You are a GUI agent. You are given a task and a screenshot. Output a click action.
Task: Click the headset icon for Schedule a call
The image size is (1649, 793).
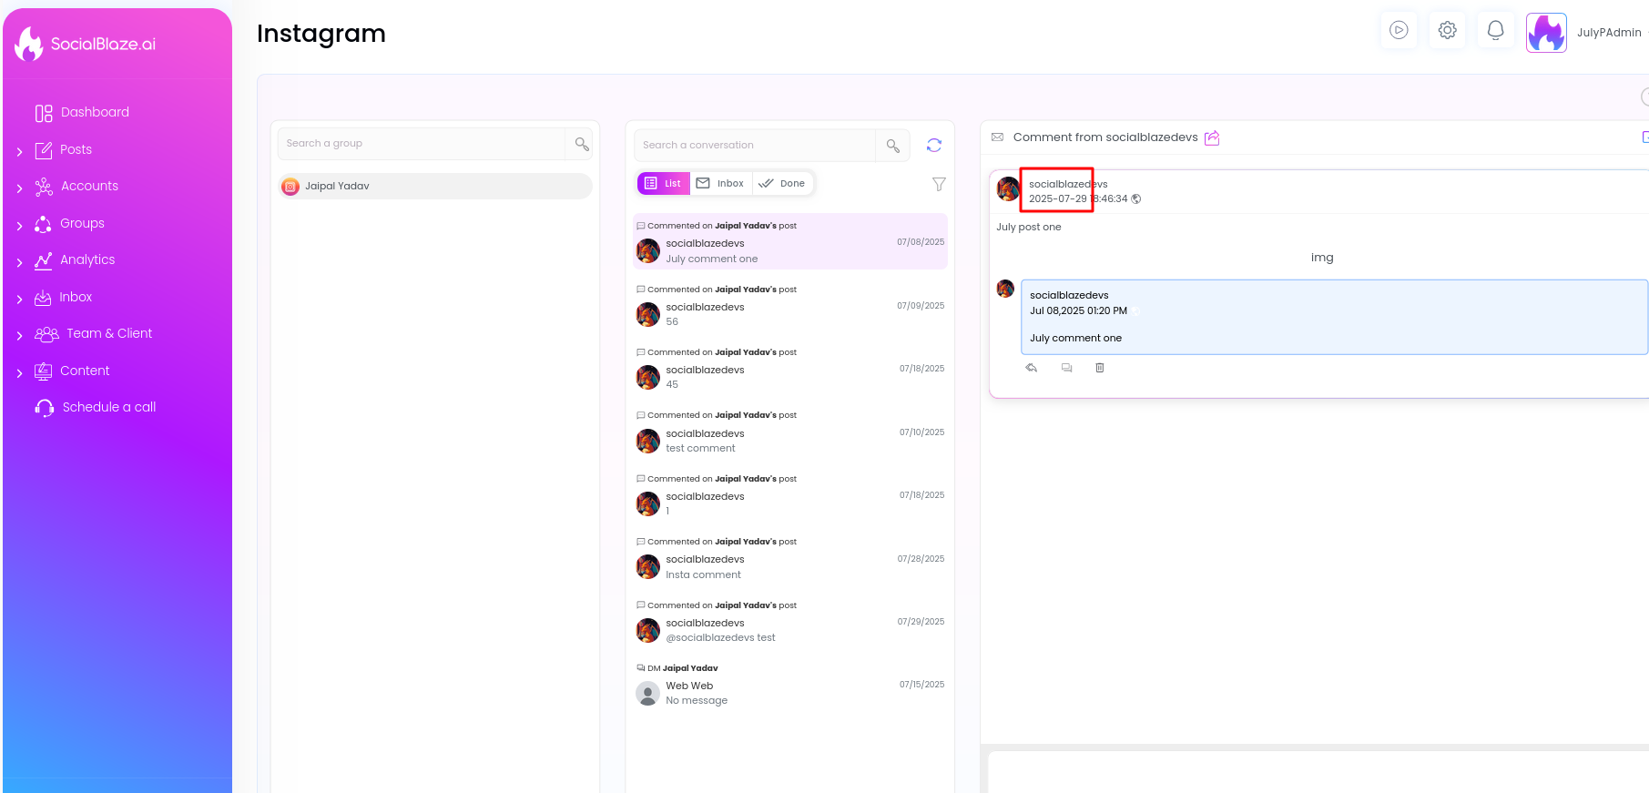click(x=44, y=408)
